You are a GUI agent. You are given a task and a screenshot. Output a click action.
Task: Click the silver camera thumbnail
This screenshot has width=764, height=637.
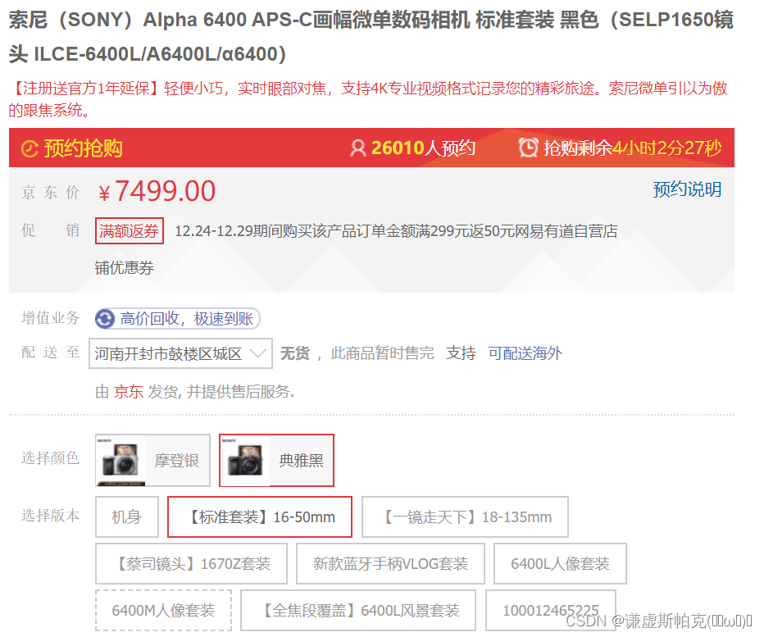[121, 461]
